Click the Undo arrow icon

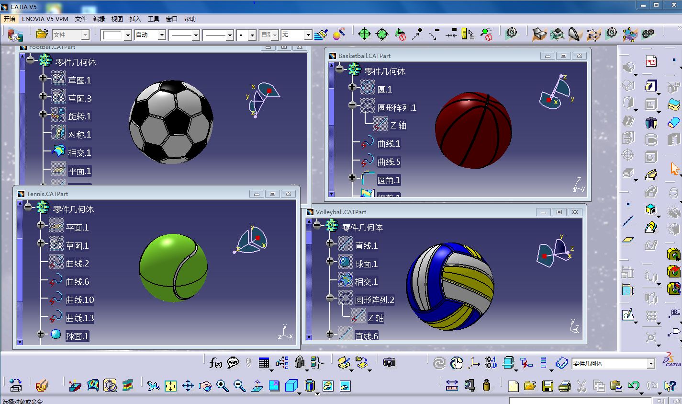click(634, 385)
